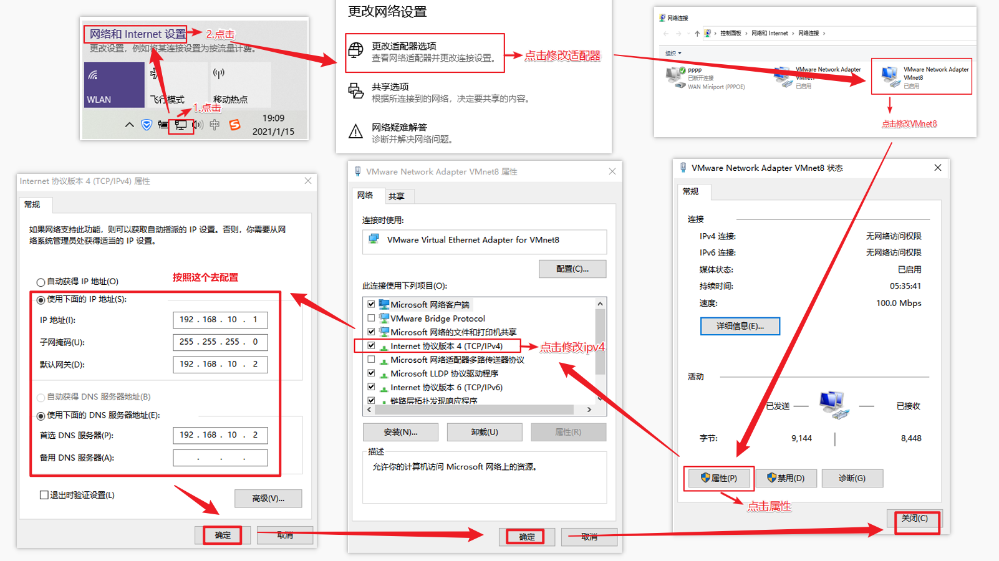Click the 默认网关 input field
The height and width of the screenshot is (561, 999).
point(220,365)
